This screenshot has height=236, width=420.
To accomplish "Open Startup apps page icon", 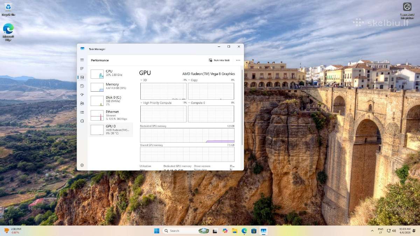I will tap(82, 95).
